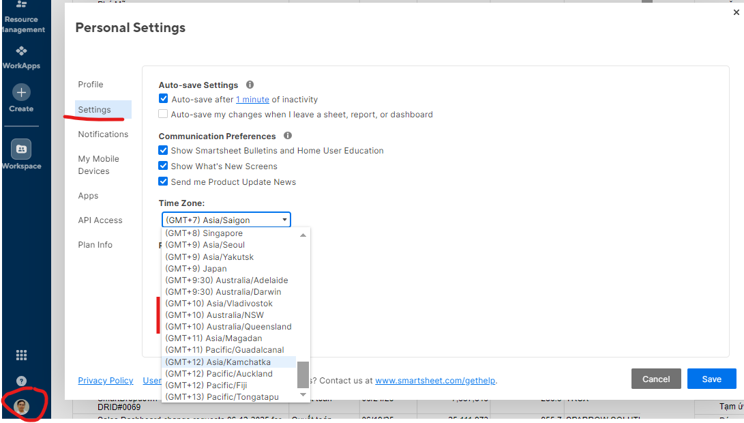Open the Profile tab

[x=91, y=85]
